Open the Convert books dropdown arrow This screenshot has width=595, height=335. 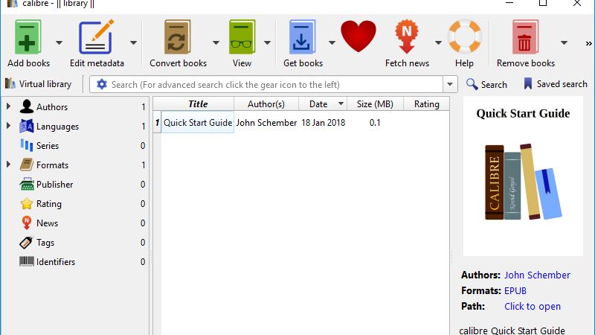[216, 42]
